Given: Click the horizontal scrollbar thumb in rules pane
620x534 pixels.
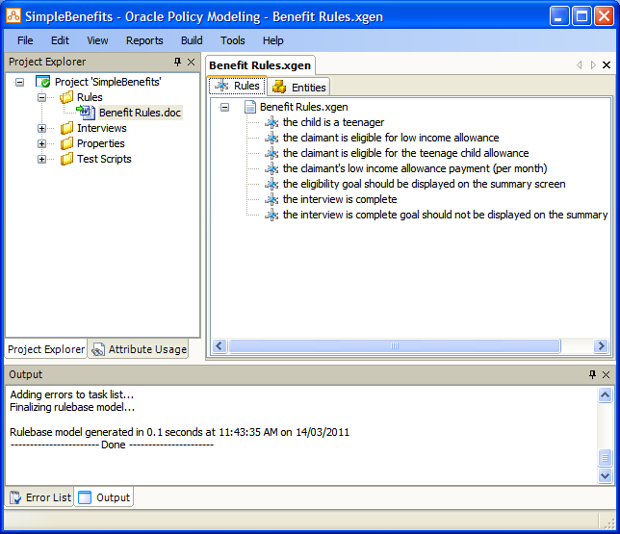Looking at the screenshot, I should [395, 345].
